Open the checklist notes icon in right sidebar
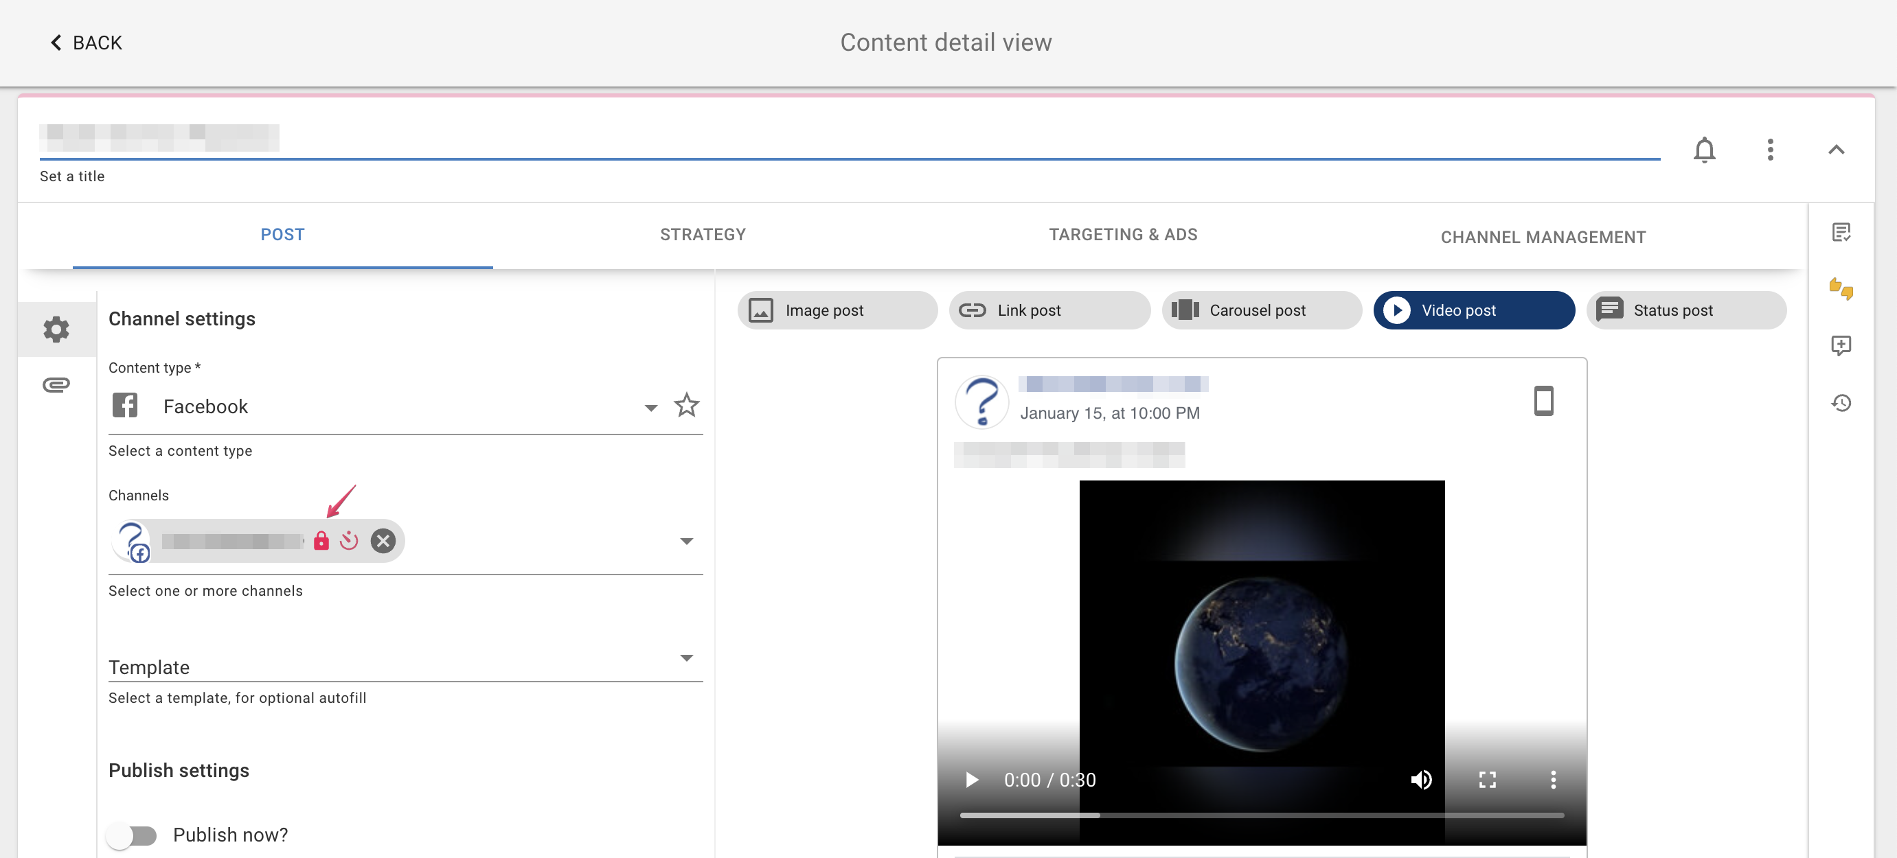 tap(1841, 233)
